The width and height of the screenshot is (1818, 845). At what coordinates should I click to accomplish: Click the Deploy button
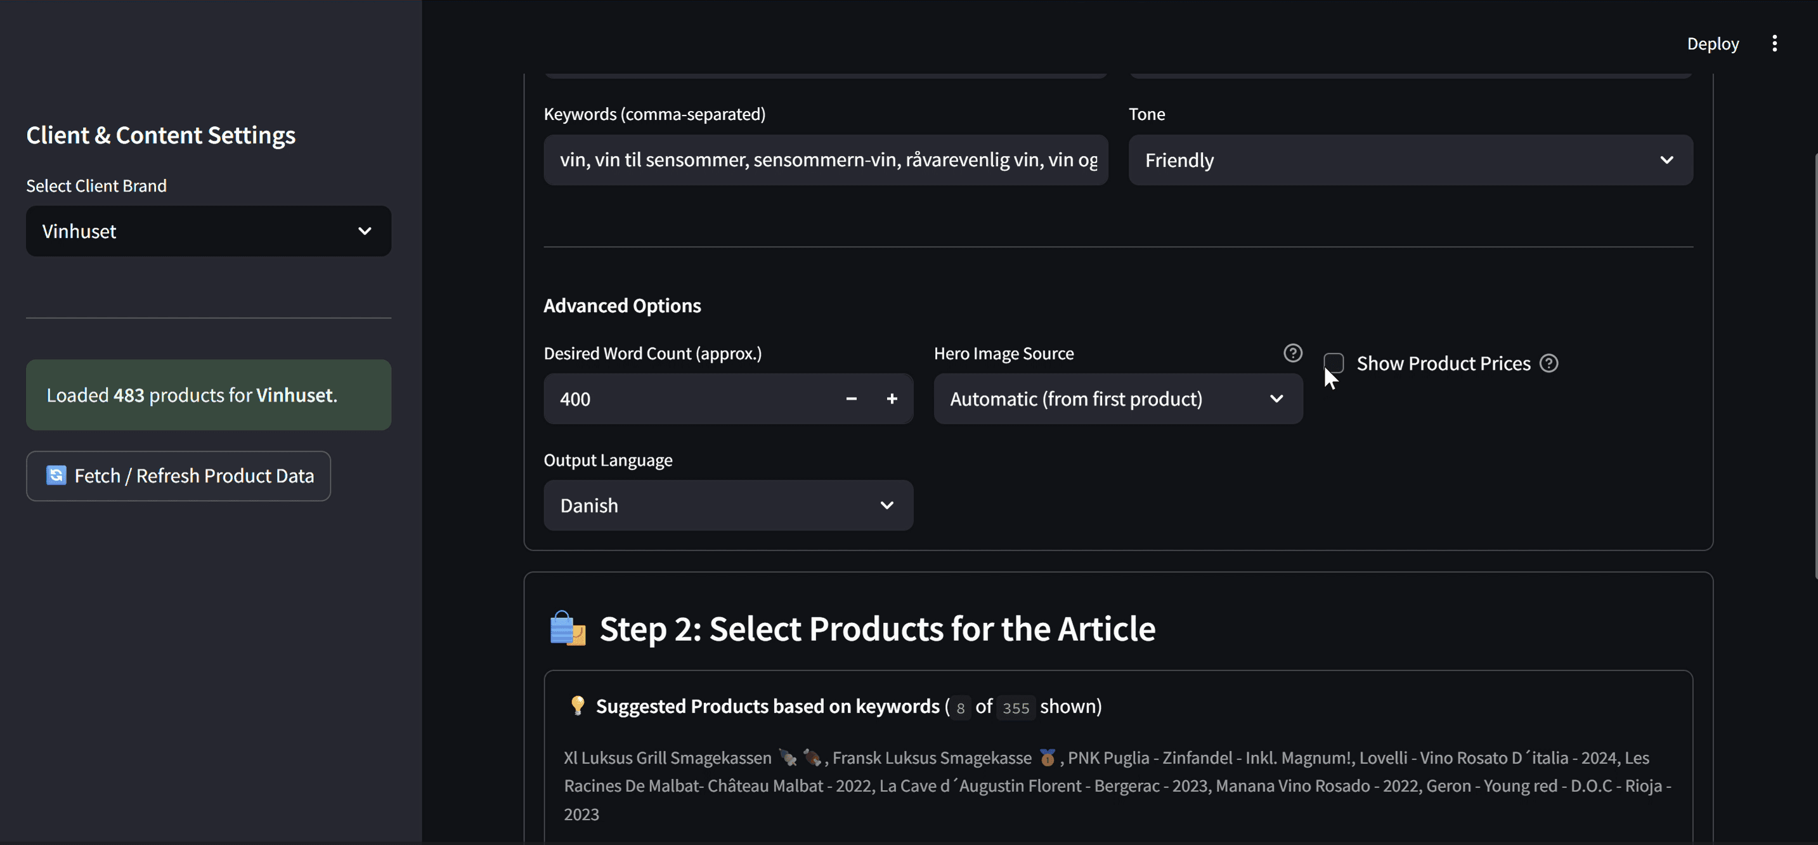(1713, 43)
